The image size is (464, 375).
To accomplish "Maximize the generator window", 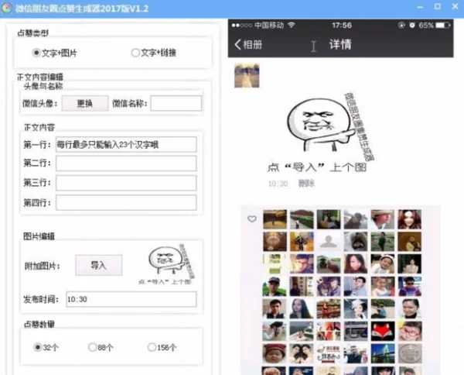I will click(438, 7).
